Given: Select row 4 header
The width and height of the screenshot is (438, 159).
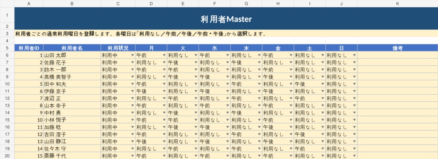Looking at the screenshot, I should click(x=7, y=40).
